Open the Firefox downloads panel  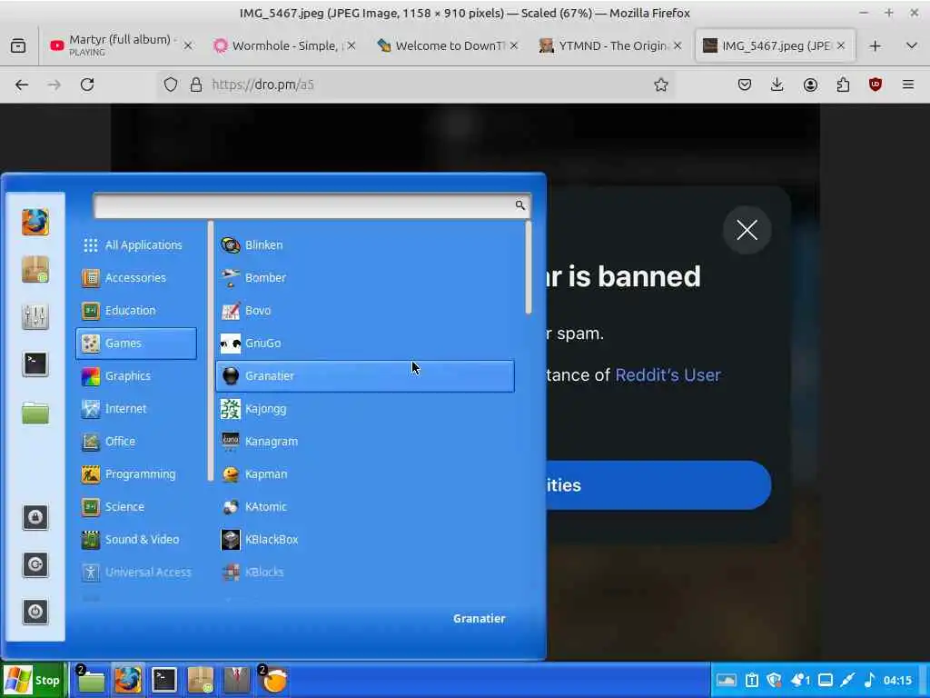click(x=777, y=85)
